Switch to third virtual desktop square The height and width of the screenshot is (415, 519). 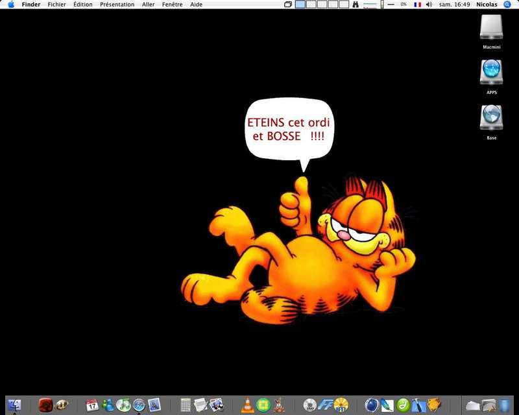(322, 5)
